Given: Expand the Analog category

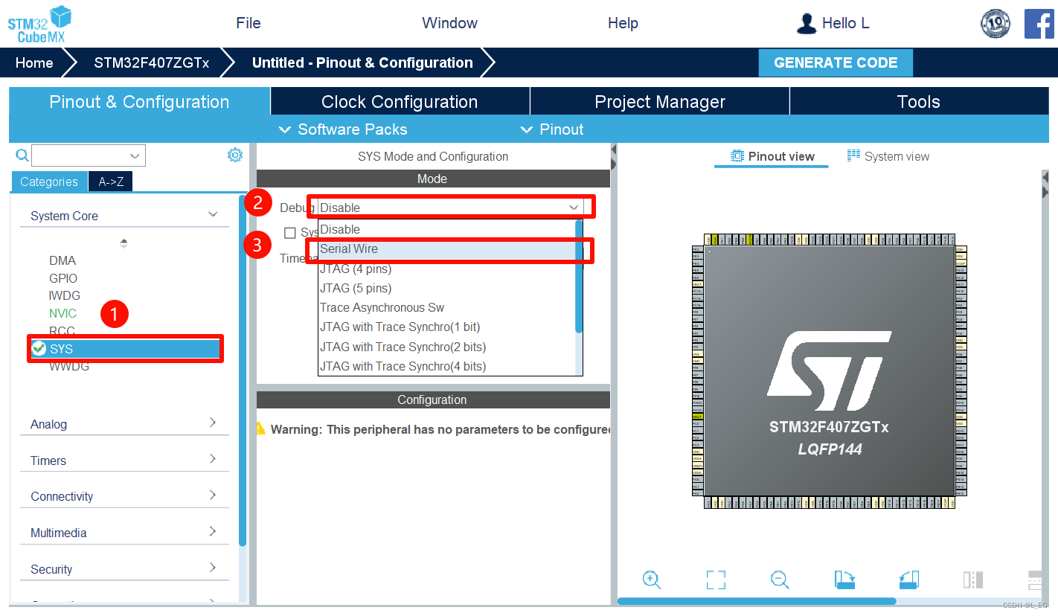Looking at the screenshot, I should click(x=124, y=424).
